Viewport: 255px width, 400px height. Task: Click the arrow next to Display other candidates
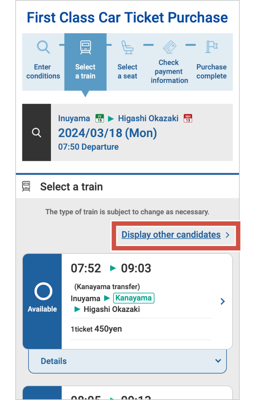click(228, 235)
